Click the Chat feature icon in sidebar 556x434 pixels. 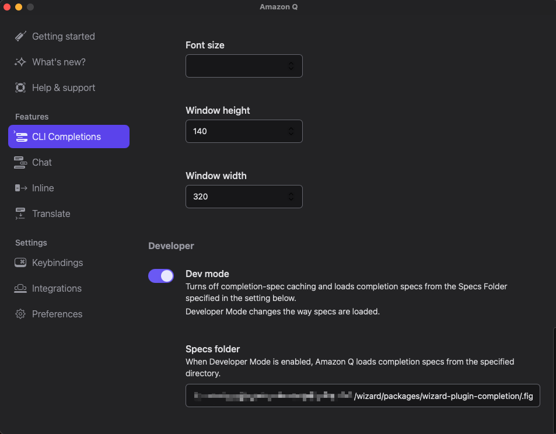coord(21,162)
